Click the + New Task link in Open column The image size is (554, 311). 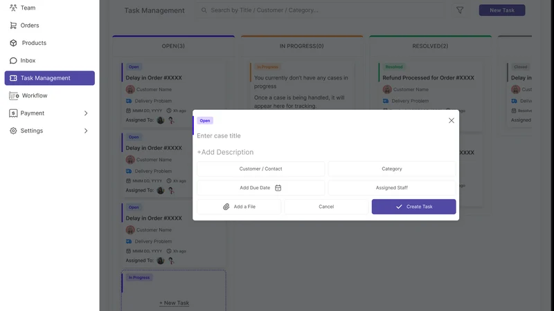[x=174, y=303]
